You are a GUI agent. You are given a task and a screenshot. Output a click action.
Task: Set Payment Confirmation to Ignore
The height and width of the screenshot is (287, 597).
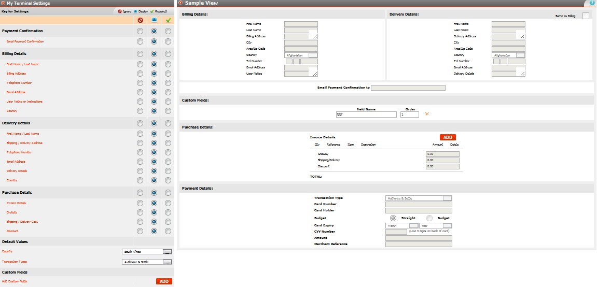click(140, 31)
